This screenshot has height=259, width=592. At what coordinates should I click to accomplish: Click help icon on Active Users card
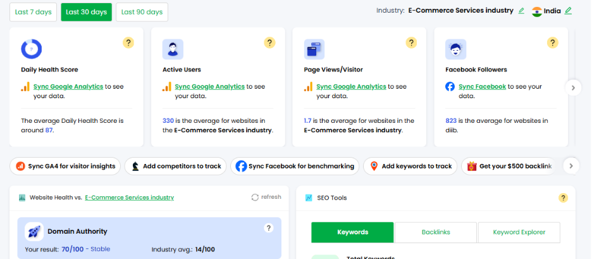[269, 43]
